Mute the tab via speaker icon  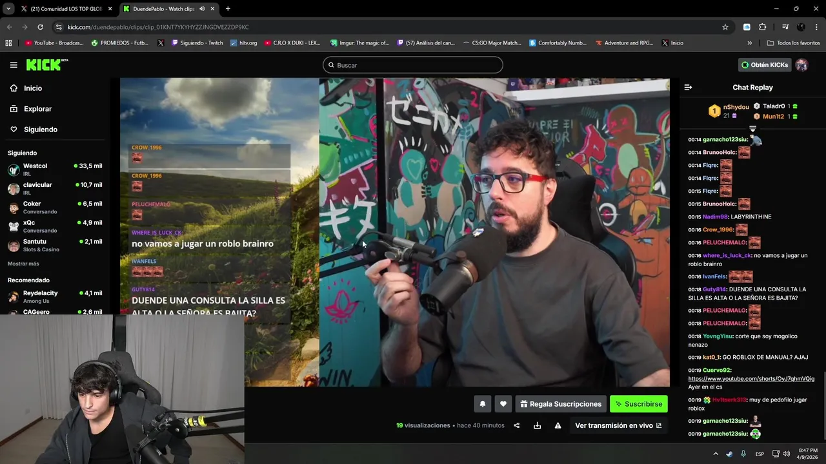[202, 9]
